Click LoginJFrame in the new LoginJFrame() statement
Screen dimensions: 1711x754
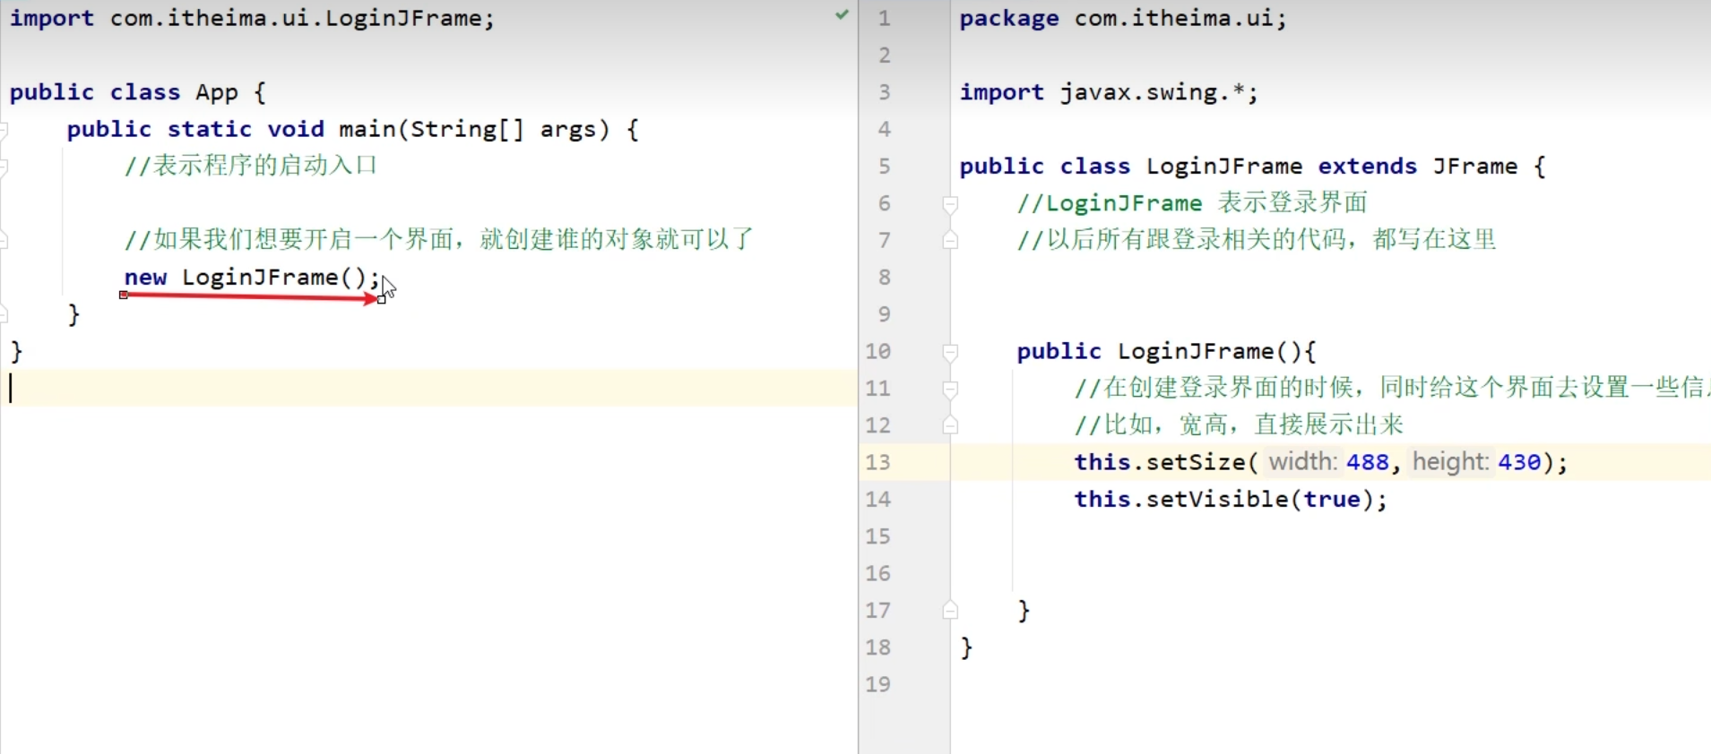click(260, 278)
